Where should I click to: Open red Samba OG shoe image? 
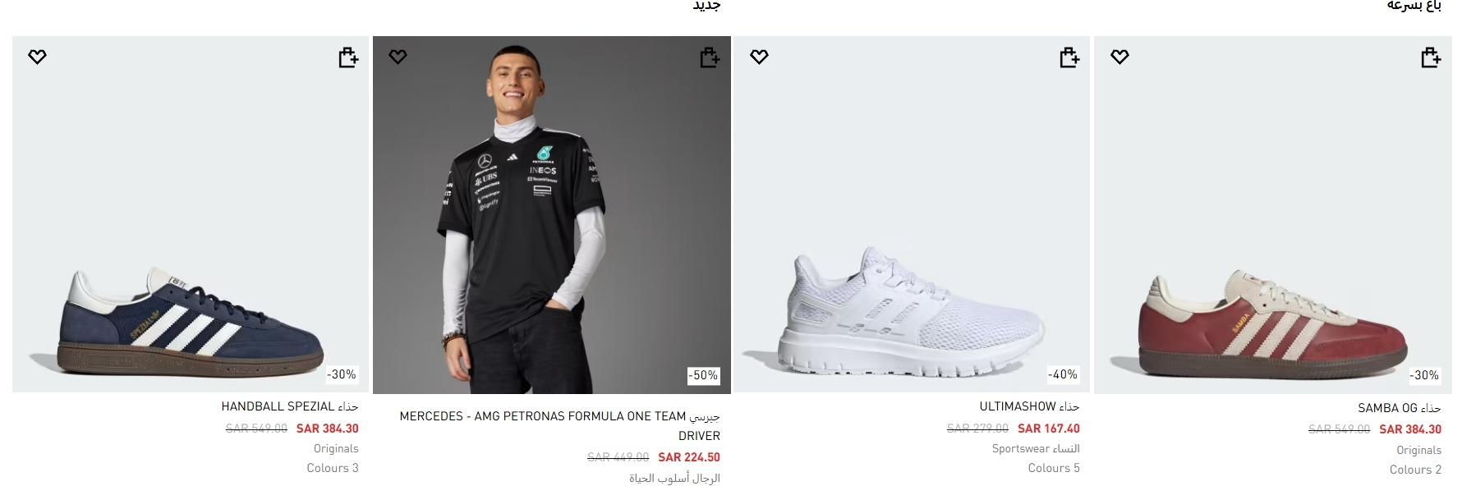pyautogui.click(x=1273, y=324)
